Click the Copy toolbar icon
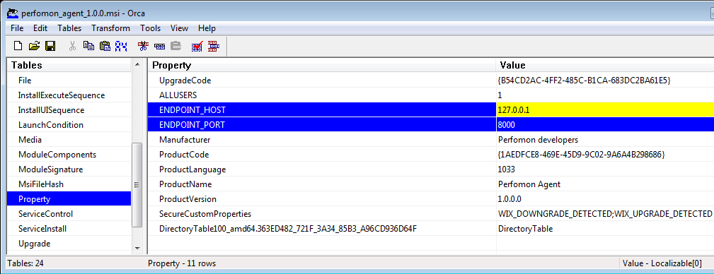714x274 pixels. pos(88,46)
